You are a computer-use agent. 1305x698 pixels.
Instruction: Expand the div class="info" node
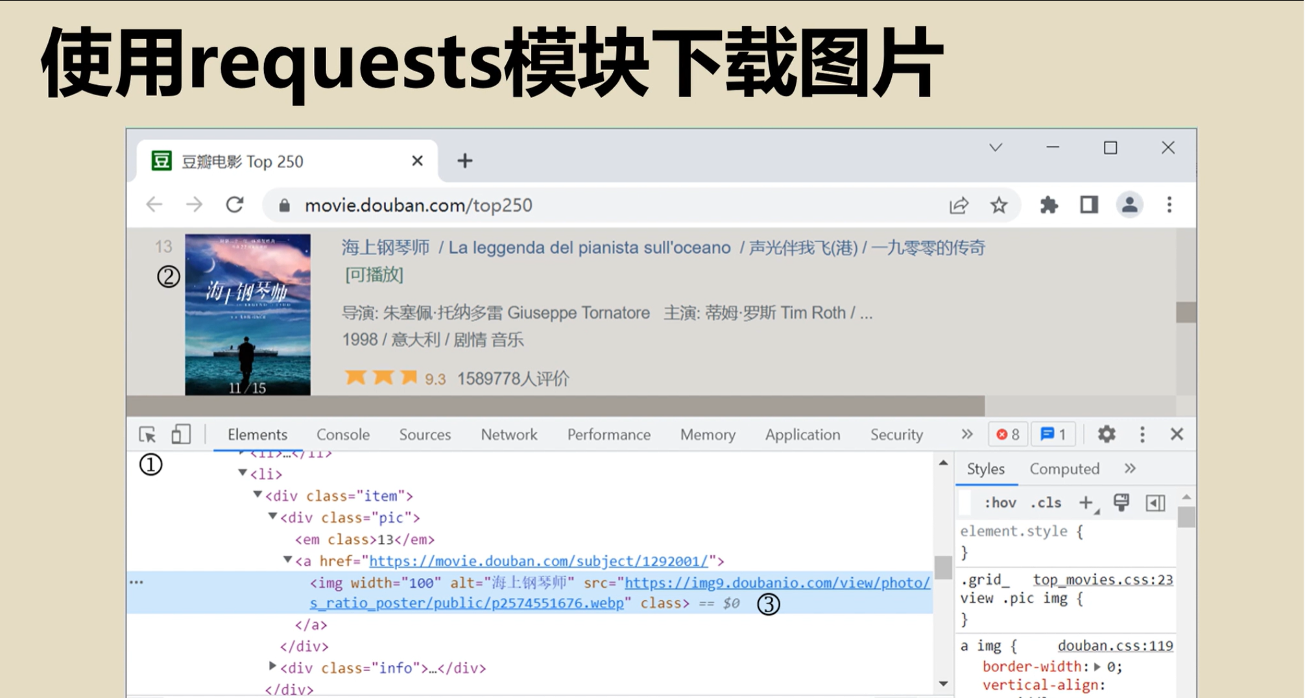click(x=273, y=666)
